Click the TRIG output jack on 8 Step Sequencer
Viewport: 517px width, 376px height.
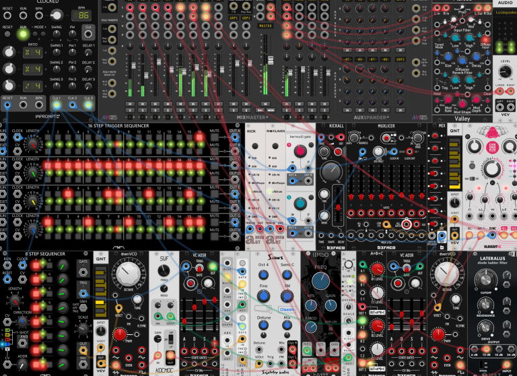pyautogui.click(x=83, y=294)
